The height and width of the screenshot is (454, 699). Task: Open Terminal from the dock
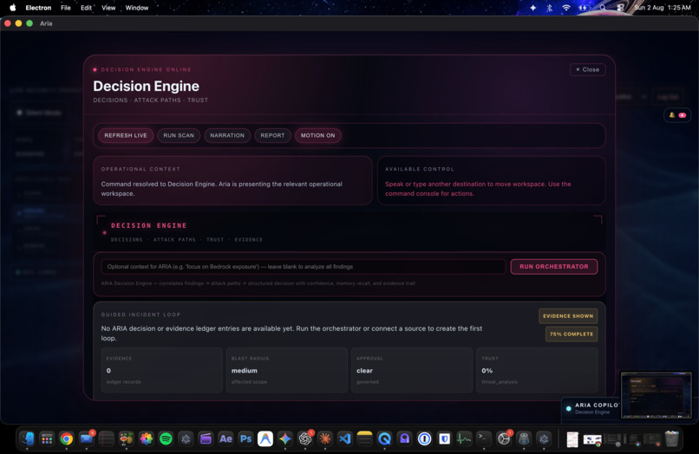(484, 439)
